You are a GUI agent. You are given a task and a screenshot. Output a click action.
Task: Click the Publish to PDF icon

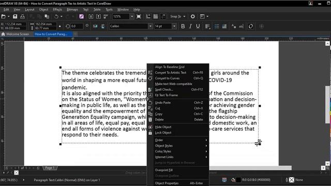pyautogui.click(x=106, y=17)
